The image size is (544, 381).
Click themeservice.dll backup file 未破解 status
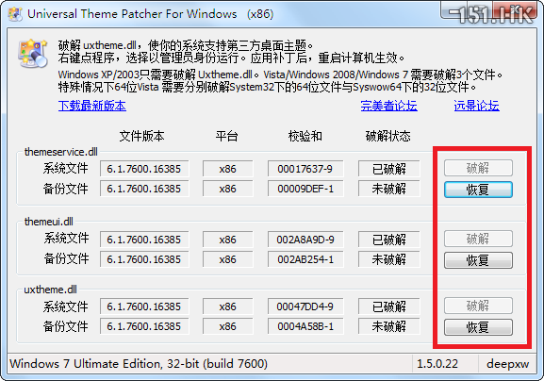(389, 189)
